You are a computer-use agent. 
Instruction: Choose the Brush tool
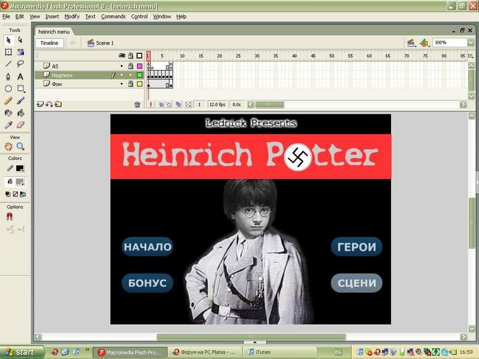point(20,101)
